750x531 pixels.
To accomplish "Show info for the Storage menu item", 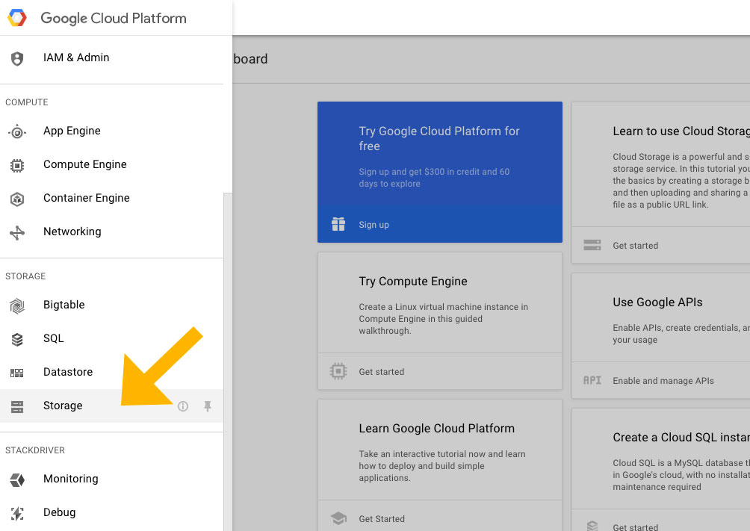I will [183, 406].
